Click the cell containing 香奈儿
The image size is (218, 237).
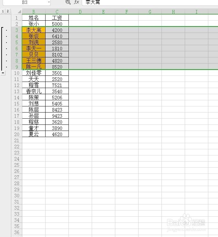(34, 91)
